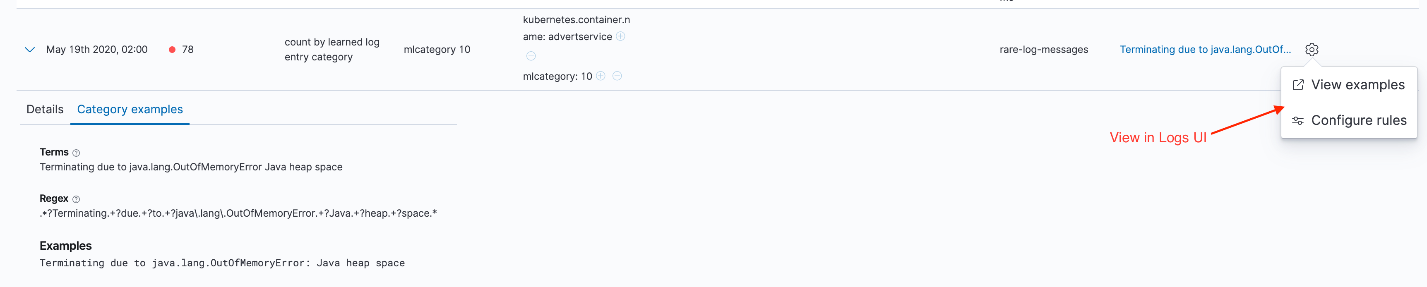The image size is (1427, 287).
Task: Click the external-link icon beside View examples
Action: pos(1298,84)
